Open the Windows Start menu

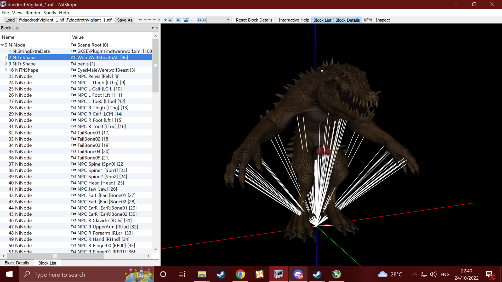coord(9,274)
